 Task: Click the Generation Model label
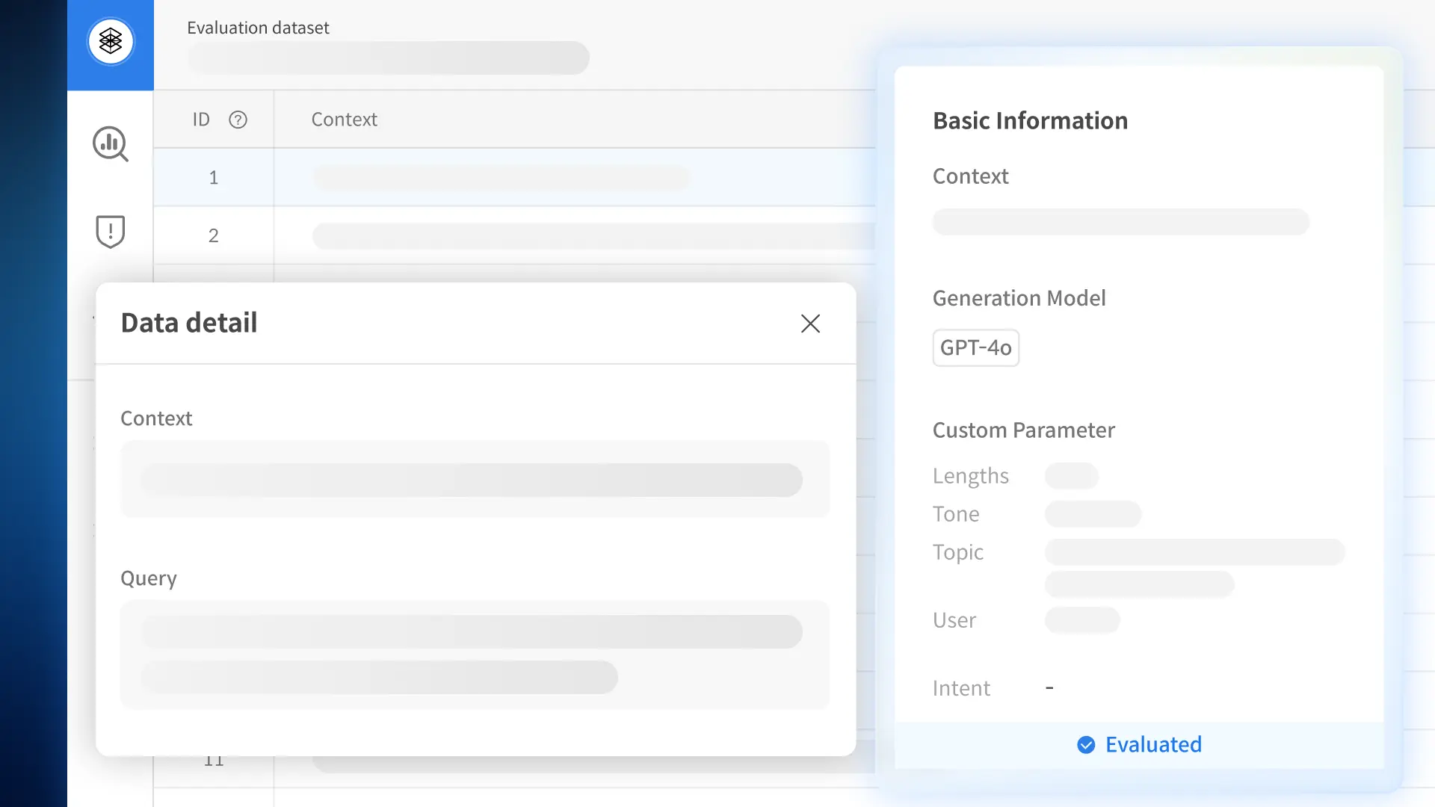tap(1019, 298)
